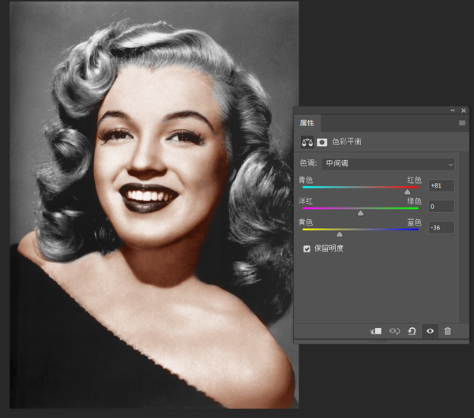View previous state eye-arrow icon
Image resolution: width=474 pixels, height=418 pixels.
tap(394, 331)
